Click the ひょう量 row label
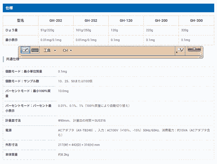The width and height of the screenshot is (217, 164). (12, 30)
